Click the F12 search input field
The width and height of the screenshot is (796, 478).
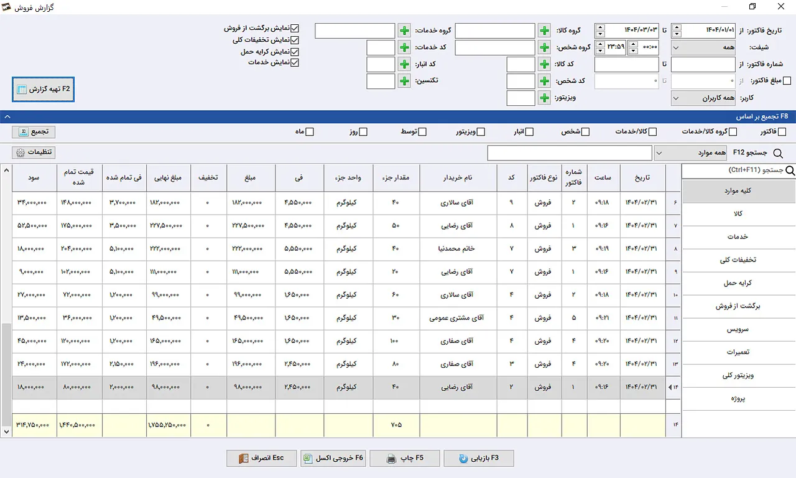pyautogui.click(x=570, y=153)
